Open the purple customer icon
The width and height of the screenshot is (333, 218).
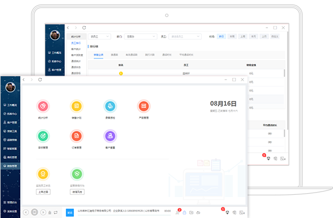110,136
